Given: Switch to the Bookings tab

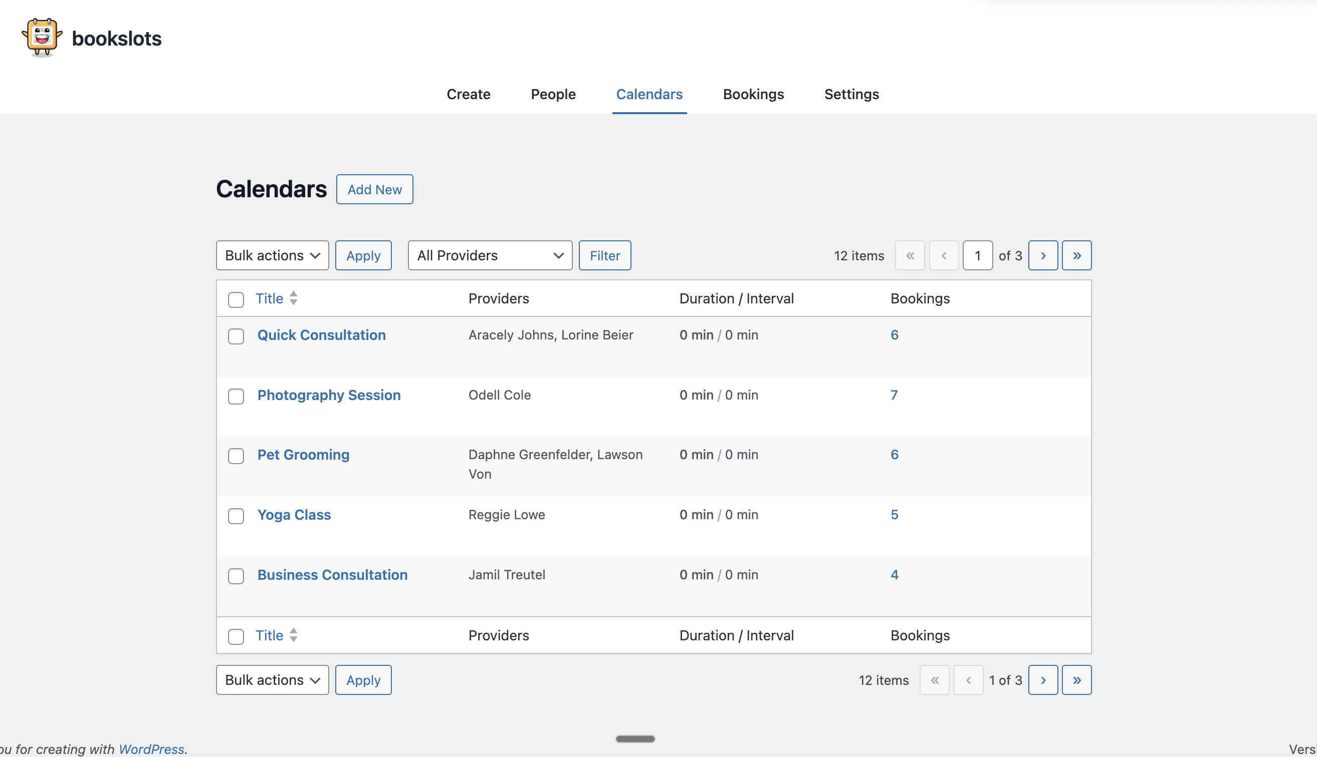Looking at the screenshot, I should 753,94.
